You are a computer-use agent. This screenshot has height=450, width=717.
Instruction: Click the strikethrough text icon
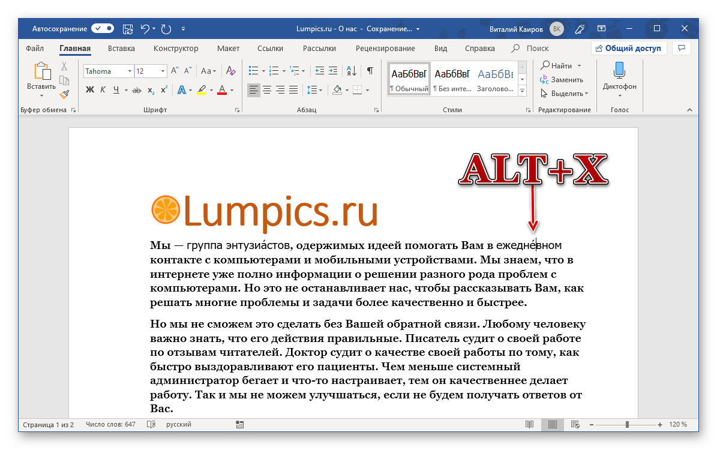pos(137,91)
